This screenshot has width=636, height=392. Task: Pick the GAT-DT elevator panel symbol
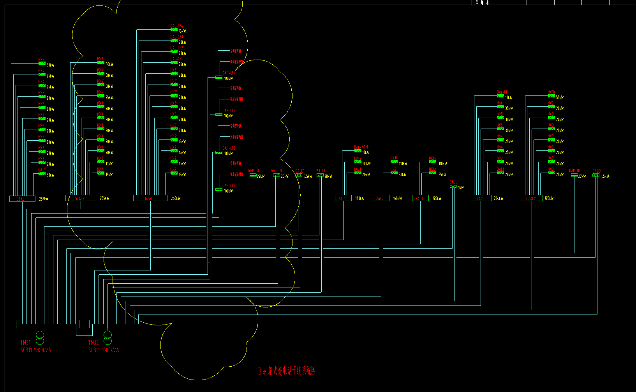(277, 175)
